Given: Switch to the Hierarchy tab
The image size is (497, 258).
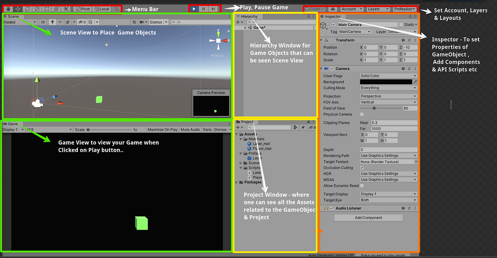Looking at the screenshot, I should point(249,17).
